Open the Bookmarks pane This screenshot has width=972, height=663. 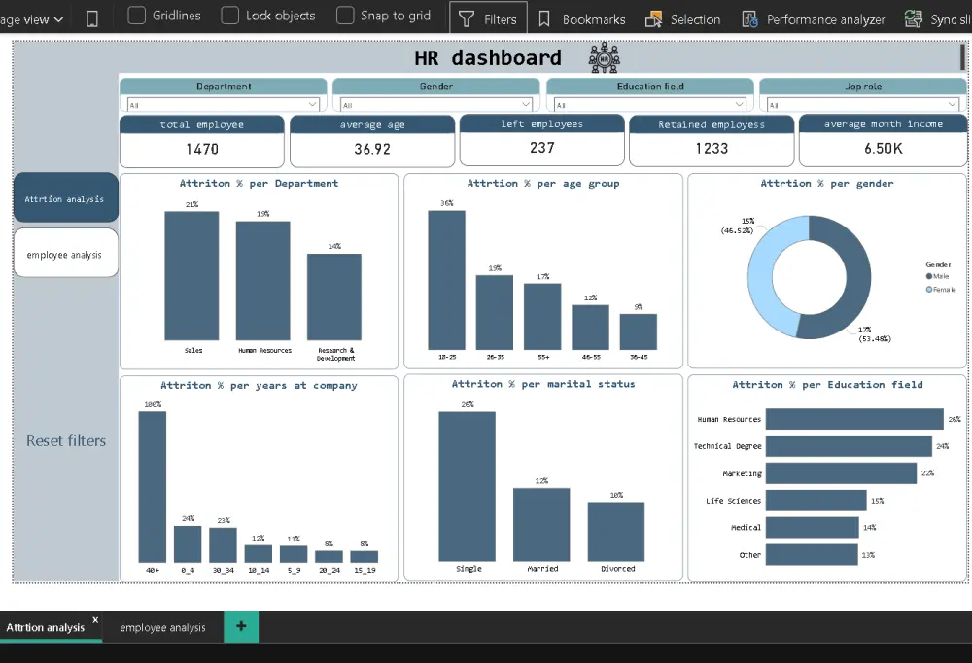point(597,17)
